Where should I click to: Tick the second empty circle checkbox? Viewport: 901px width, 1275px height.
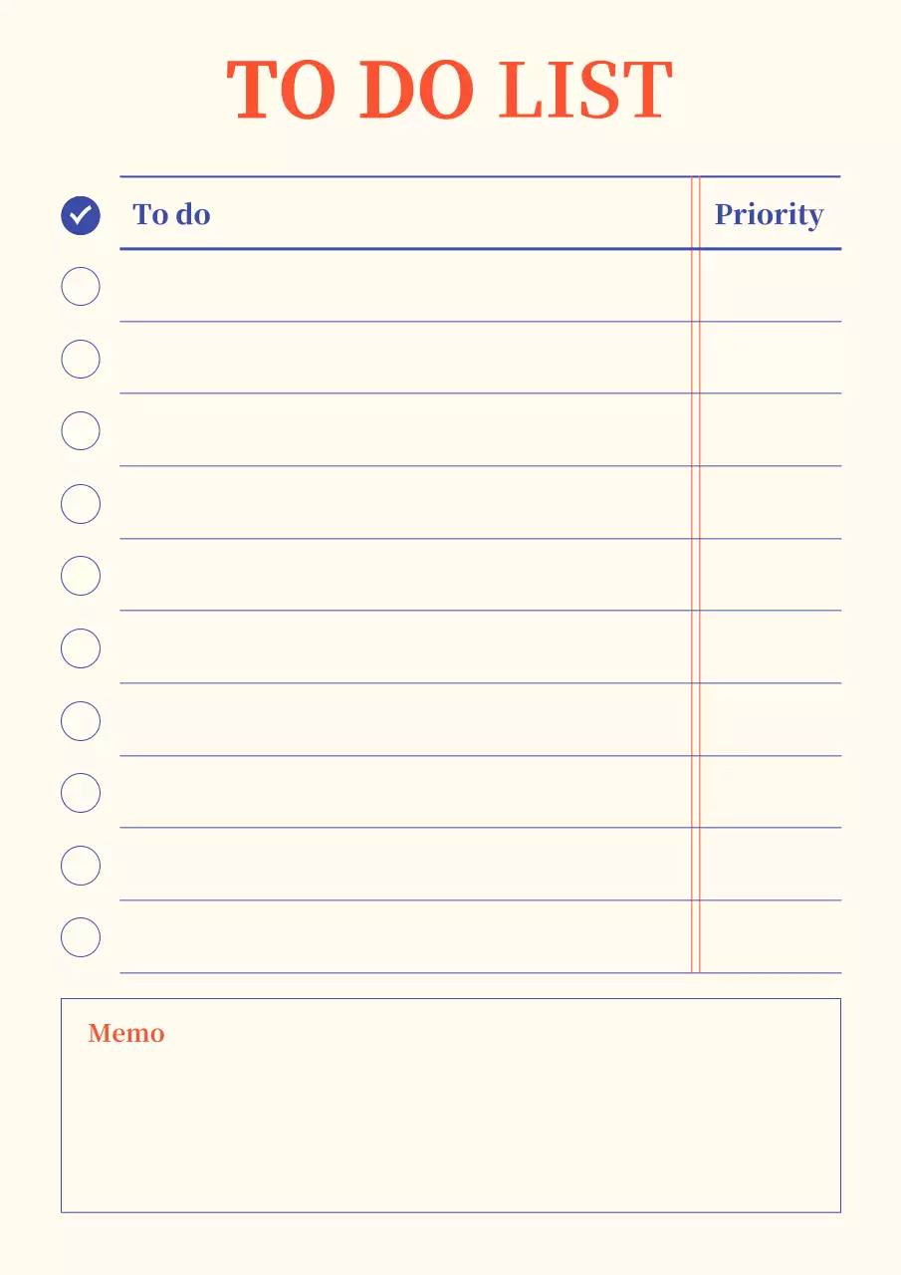coord(81,359)
